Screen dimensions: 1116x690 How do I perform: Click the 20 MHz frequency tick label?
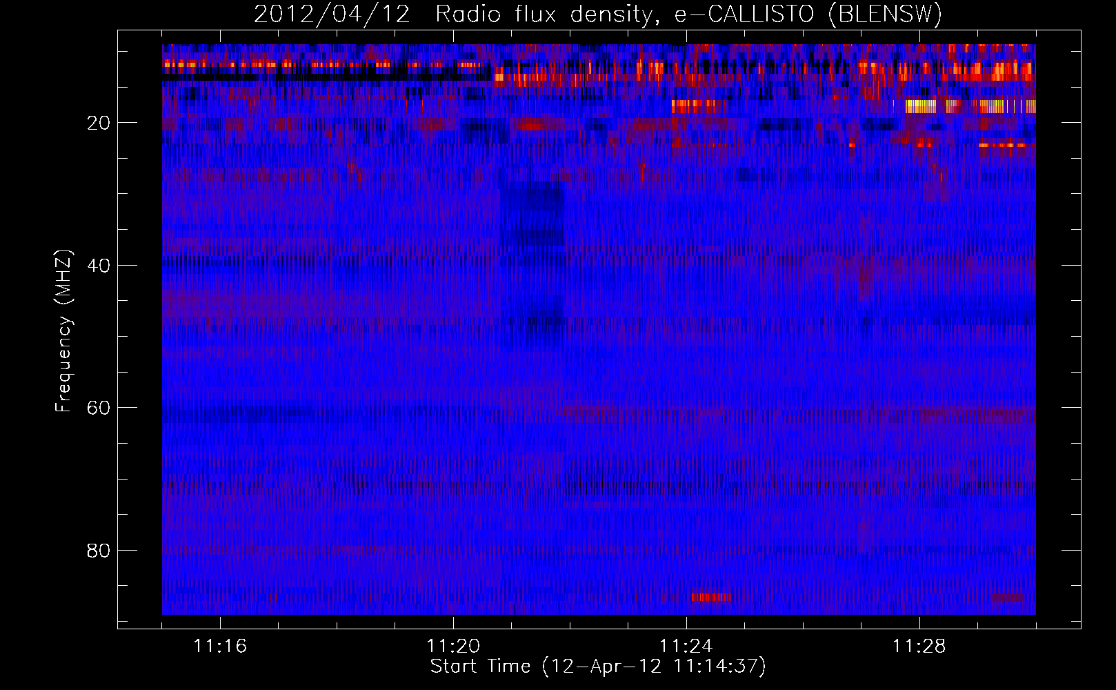(x=99, y=123)
